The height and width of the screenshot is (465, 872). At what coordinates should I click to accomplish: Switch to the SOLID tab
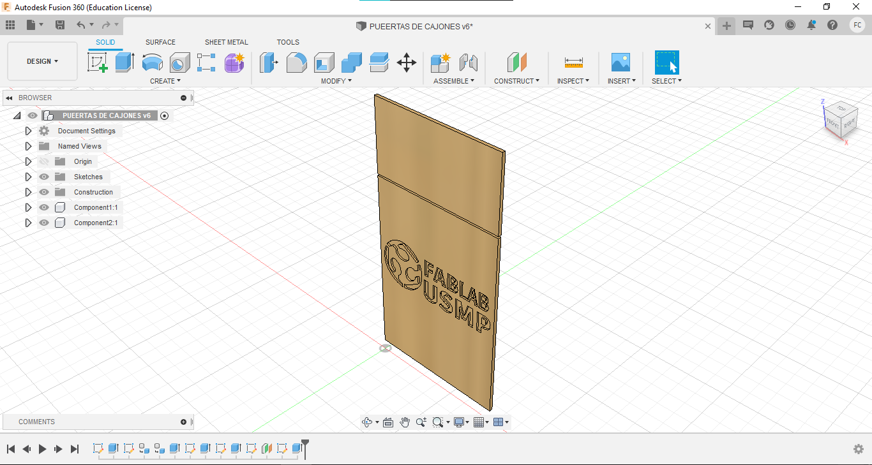point(105,42)
